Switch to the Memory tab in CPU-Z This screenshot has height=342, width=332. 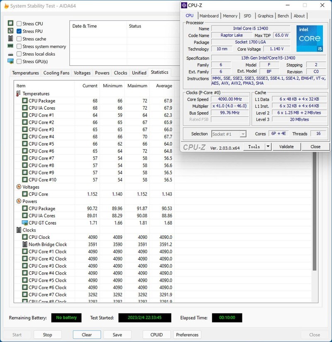[x=230, y=16]
